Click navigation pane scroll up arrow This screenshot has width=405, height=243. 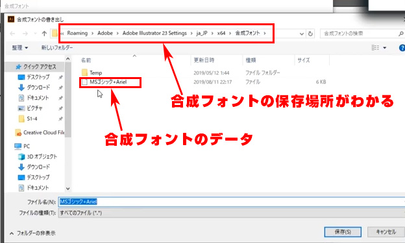[68, 59]
